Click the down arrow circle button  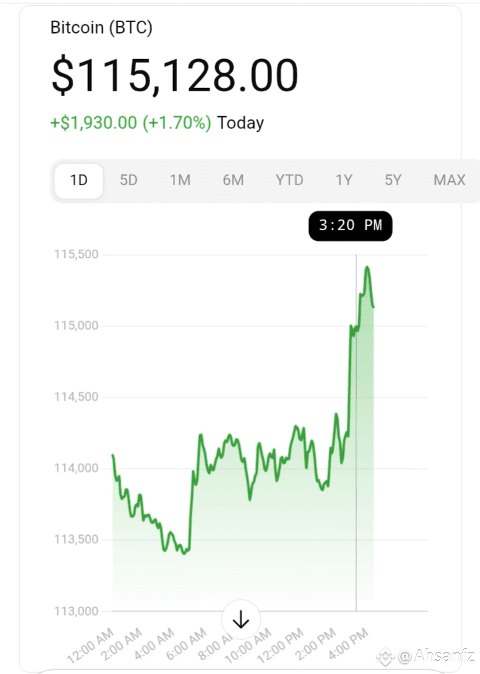[x=241, y=620]
